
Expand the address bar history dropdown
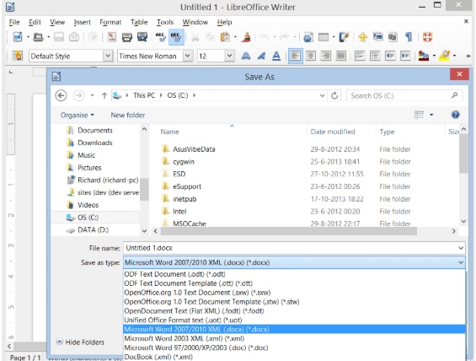point(322,95)
